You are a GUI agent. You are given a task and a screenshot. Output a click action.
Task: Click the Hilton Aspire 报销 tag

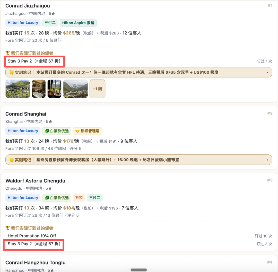(x=78, y=23)
